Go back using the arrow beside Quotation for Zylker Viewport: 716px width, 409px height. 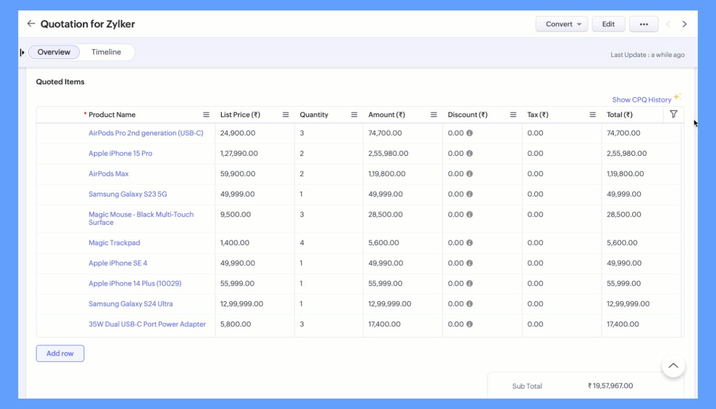(x=31, y=24)
